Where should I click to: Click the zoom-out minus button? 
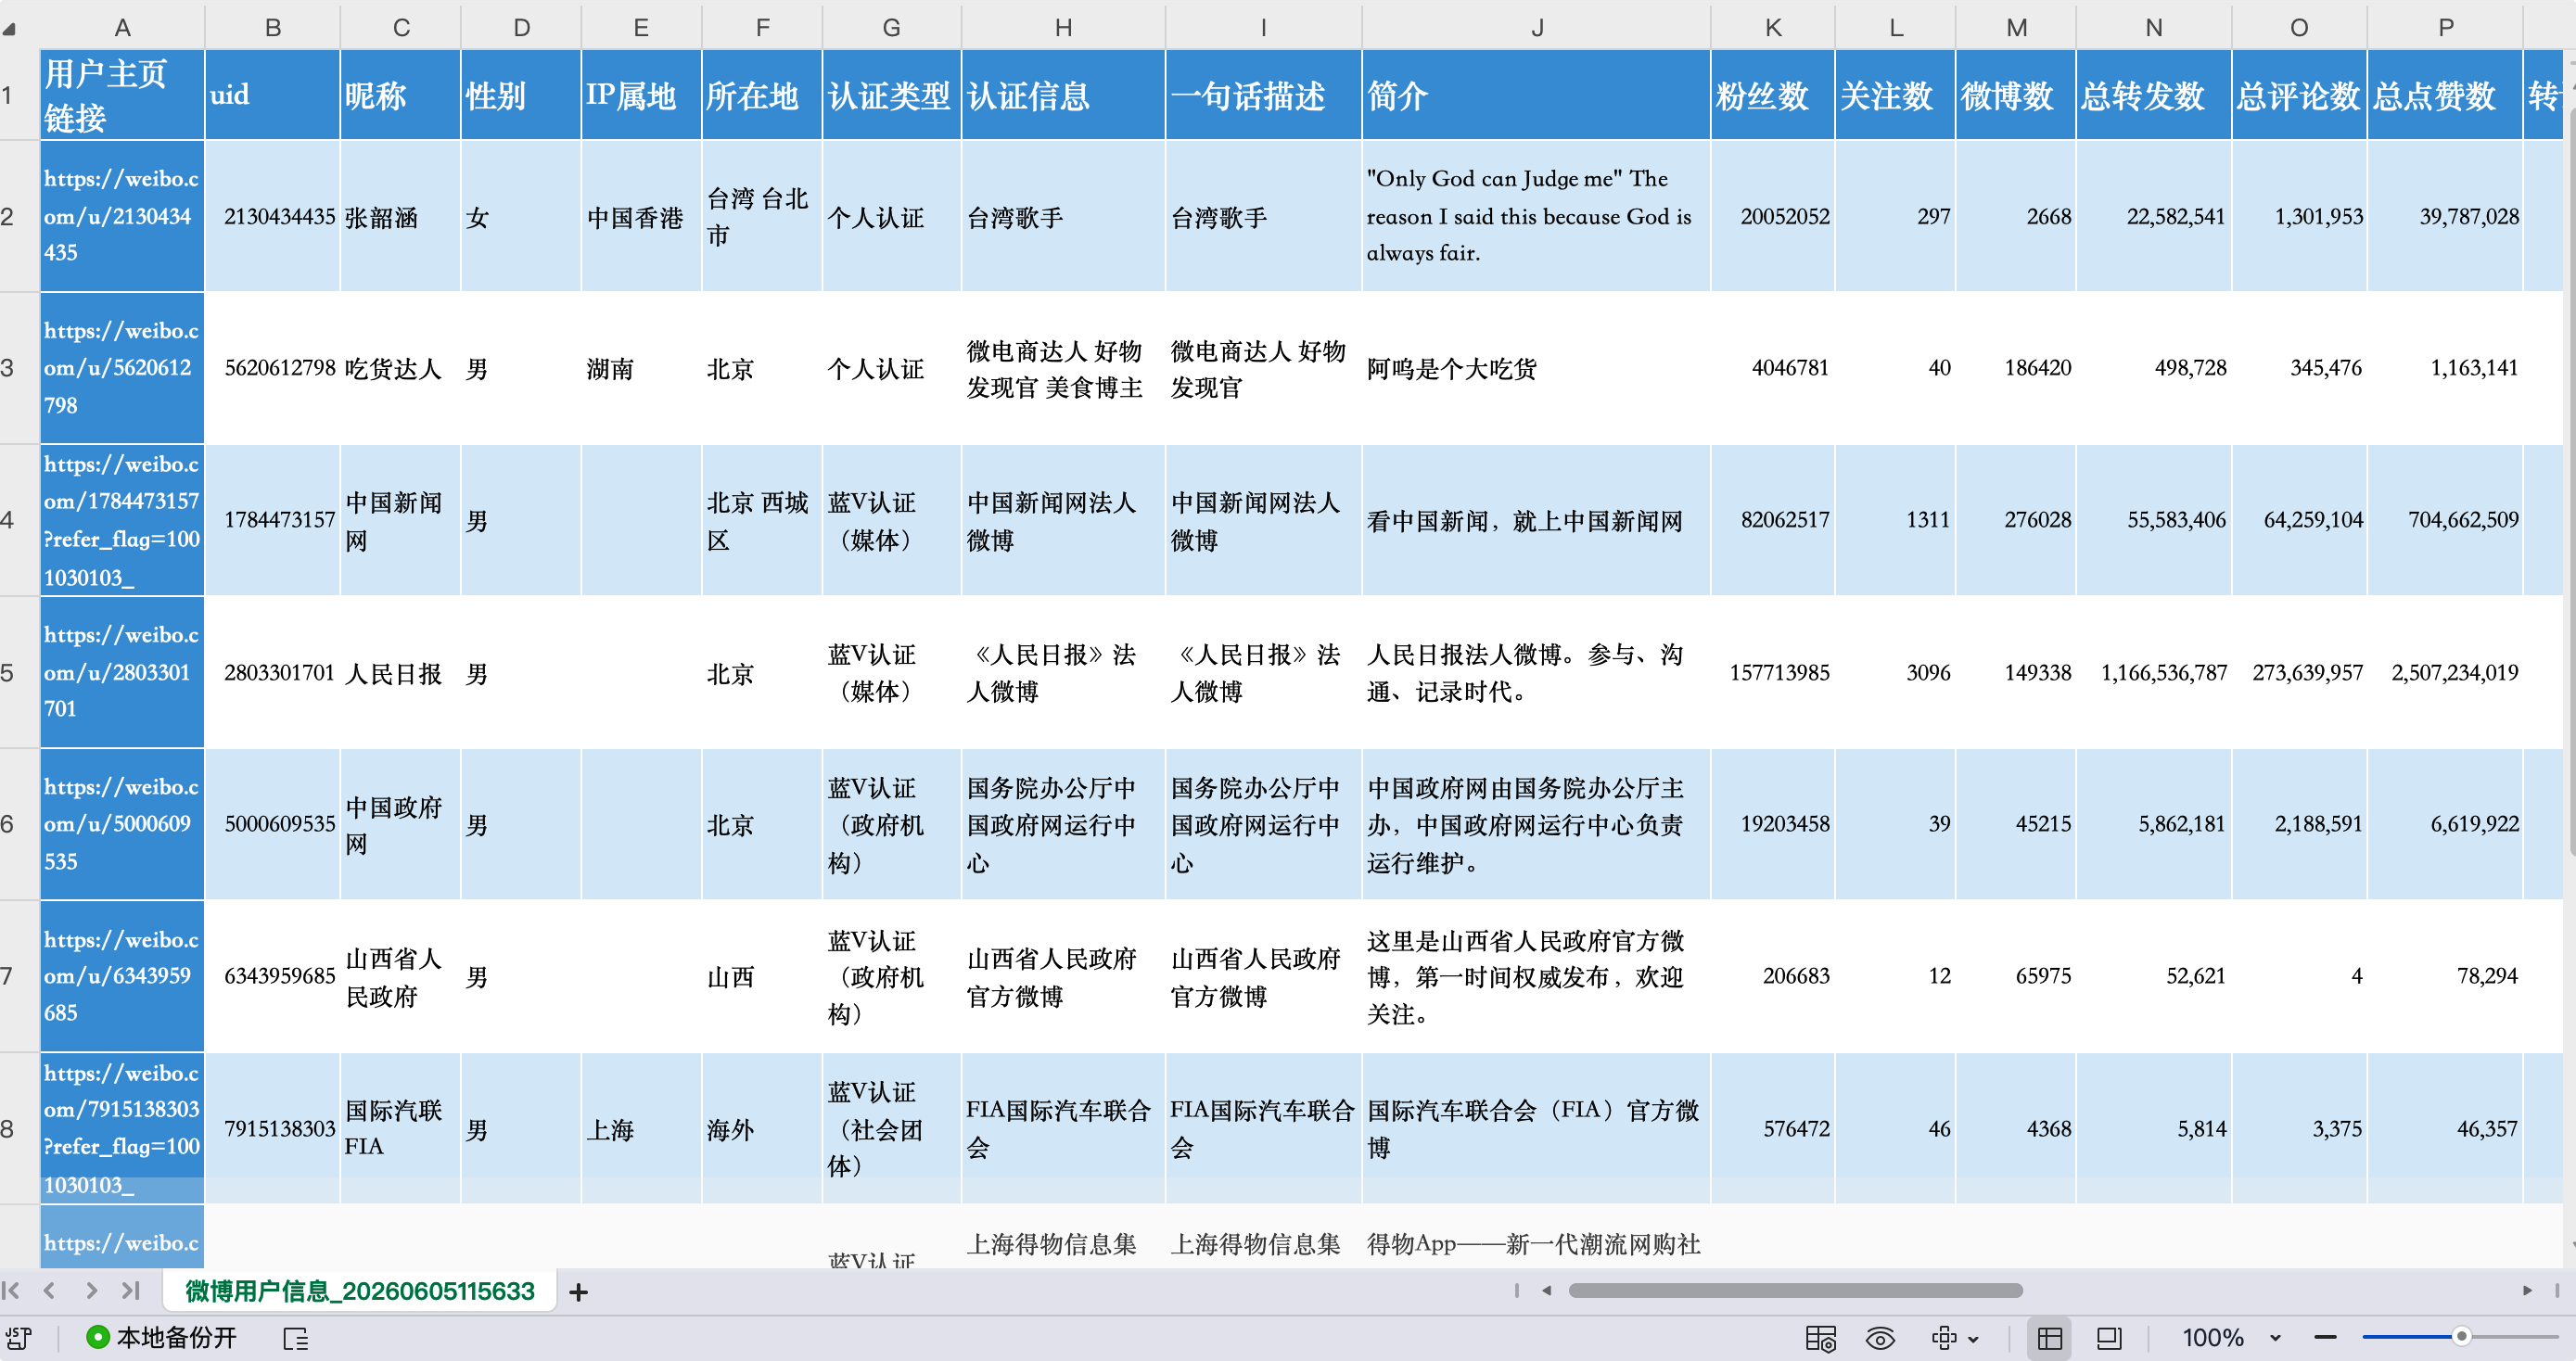[x=2325, y=1338]
